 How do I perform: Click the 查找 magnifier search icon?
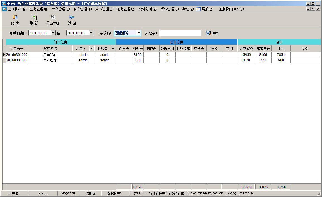[208, 33]
